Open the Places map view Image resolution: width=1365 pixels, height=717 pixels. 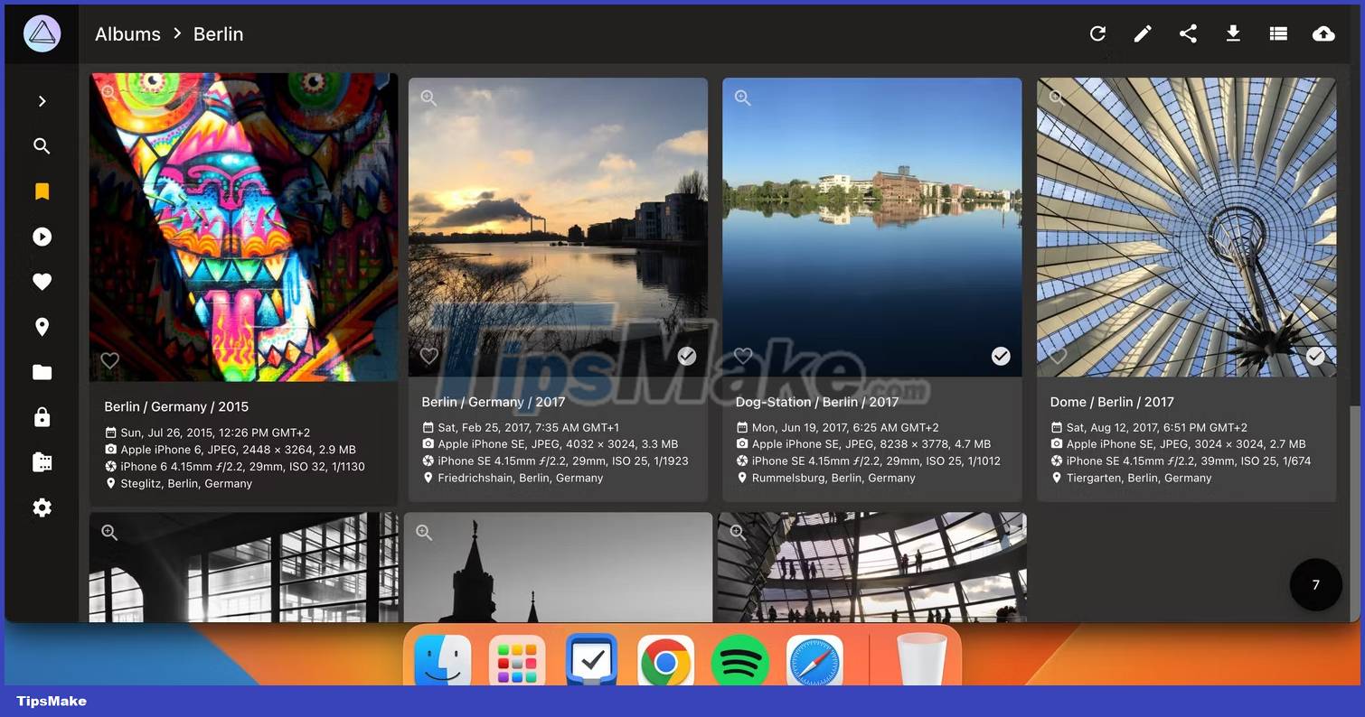pyautogui.click(x=42, y=326)
